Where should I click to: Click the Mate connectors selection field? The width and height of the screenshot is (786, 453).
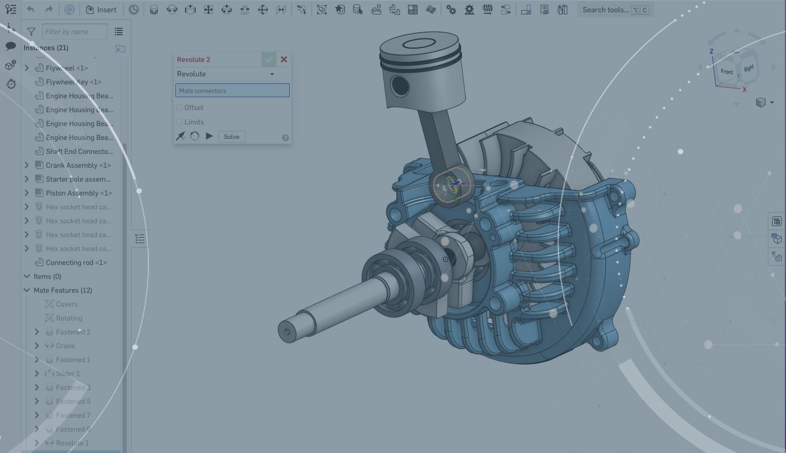tap(232, 90)
